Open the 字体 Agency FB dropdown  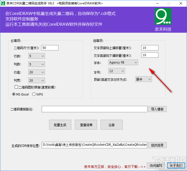point(123,63)
